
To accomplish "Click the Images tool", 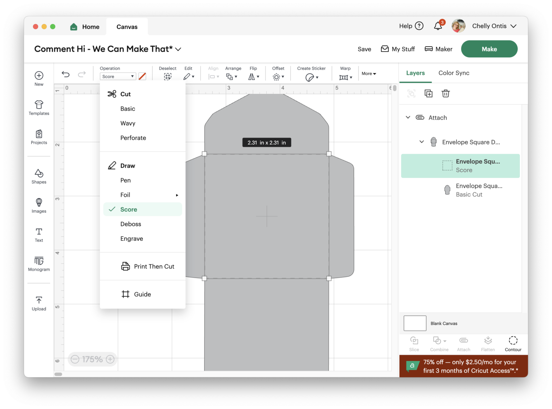I will pyautogui.click(x=38, y=206).
